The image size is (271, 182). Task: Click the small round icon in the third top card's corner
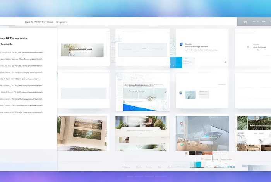(225, 62)
